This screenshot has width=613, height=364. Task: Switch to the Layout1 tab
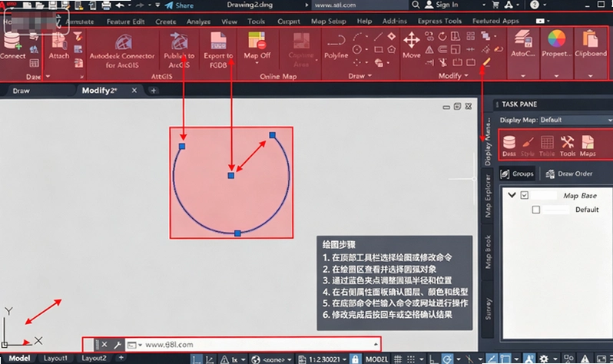pyautogui.click(x=55, y=358)
